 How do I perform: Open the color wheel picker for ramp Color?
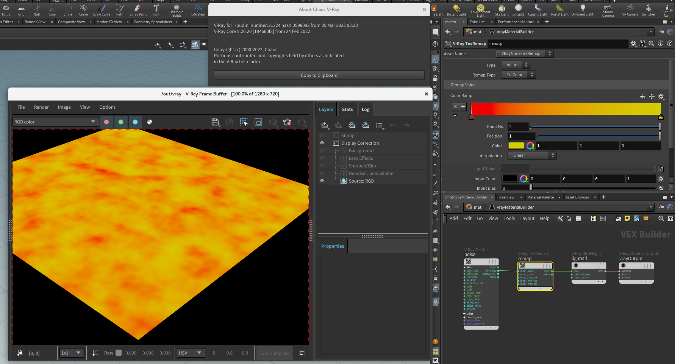coord(530,146)
